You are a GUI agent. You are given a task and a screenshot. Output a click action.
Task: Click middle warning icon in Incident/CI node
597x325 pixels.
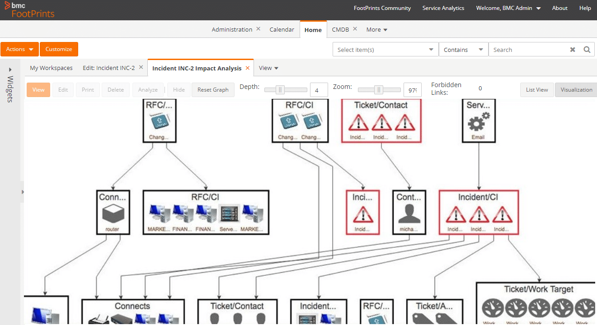479,215
